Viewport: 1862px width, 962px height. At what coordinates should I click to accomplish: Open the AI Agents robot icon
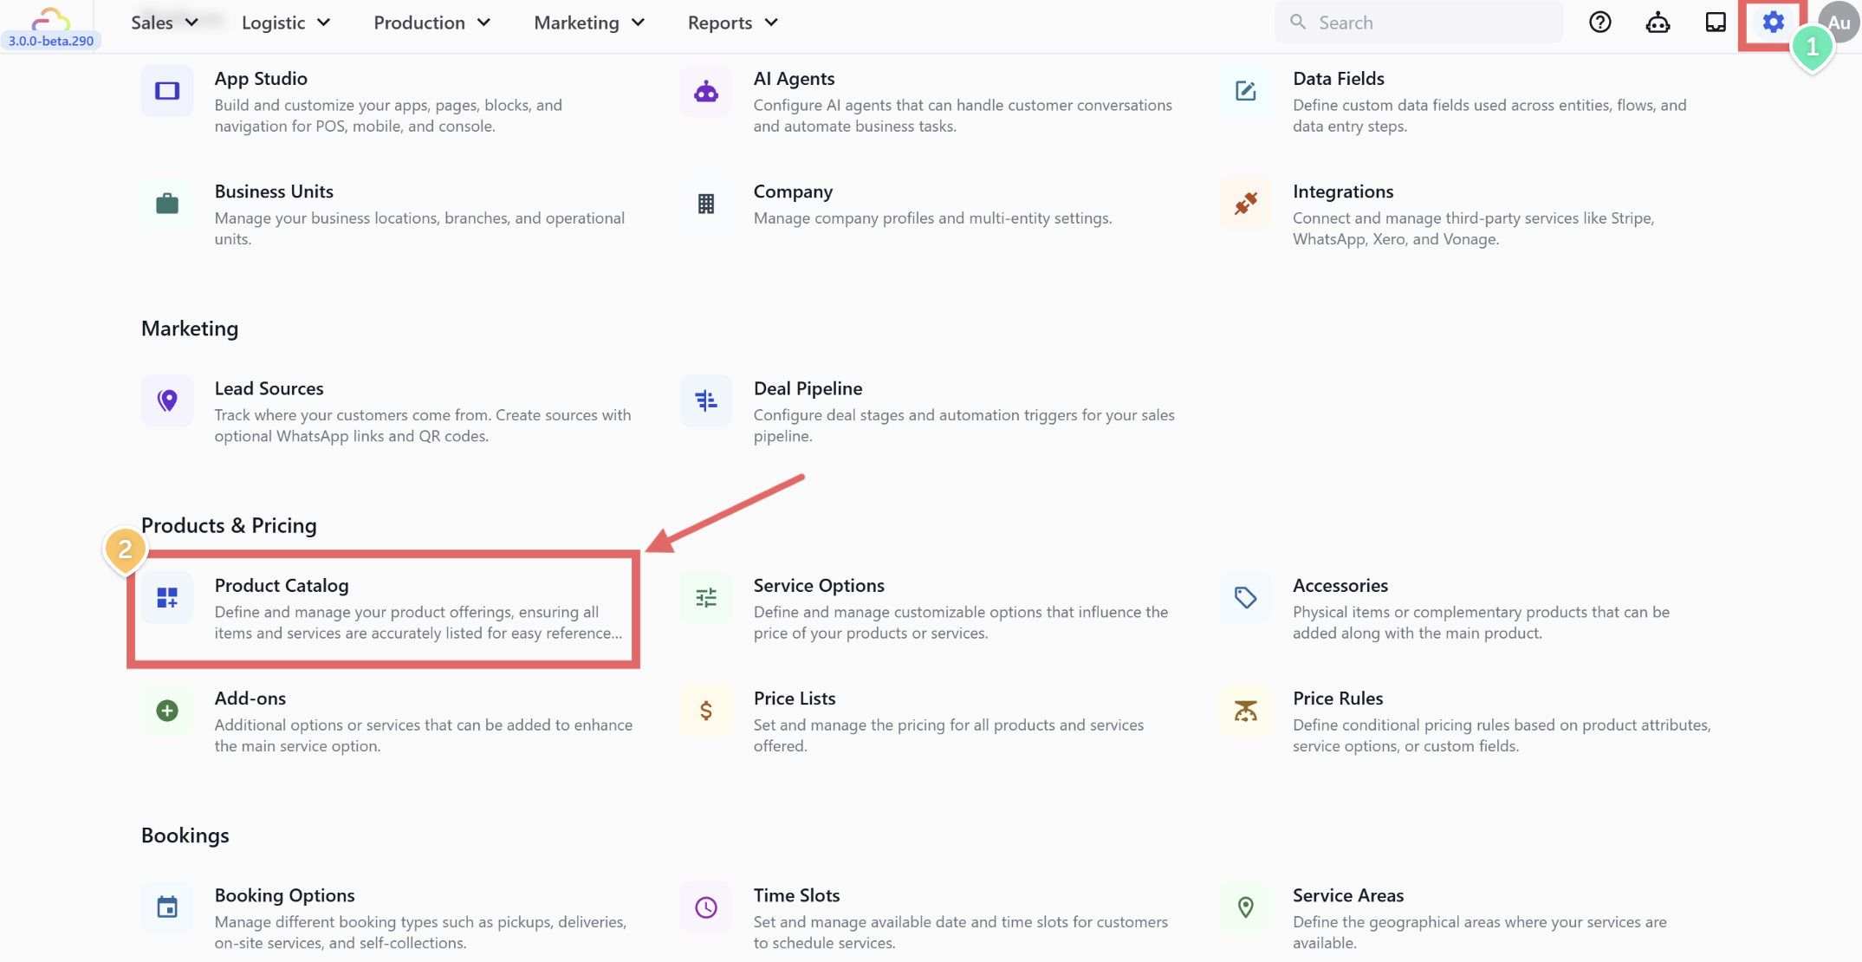point(706,91)
